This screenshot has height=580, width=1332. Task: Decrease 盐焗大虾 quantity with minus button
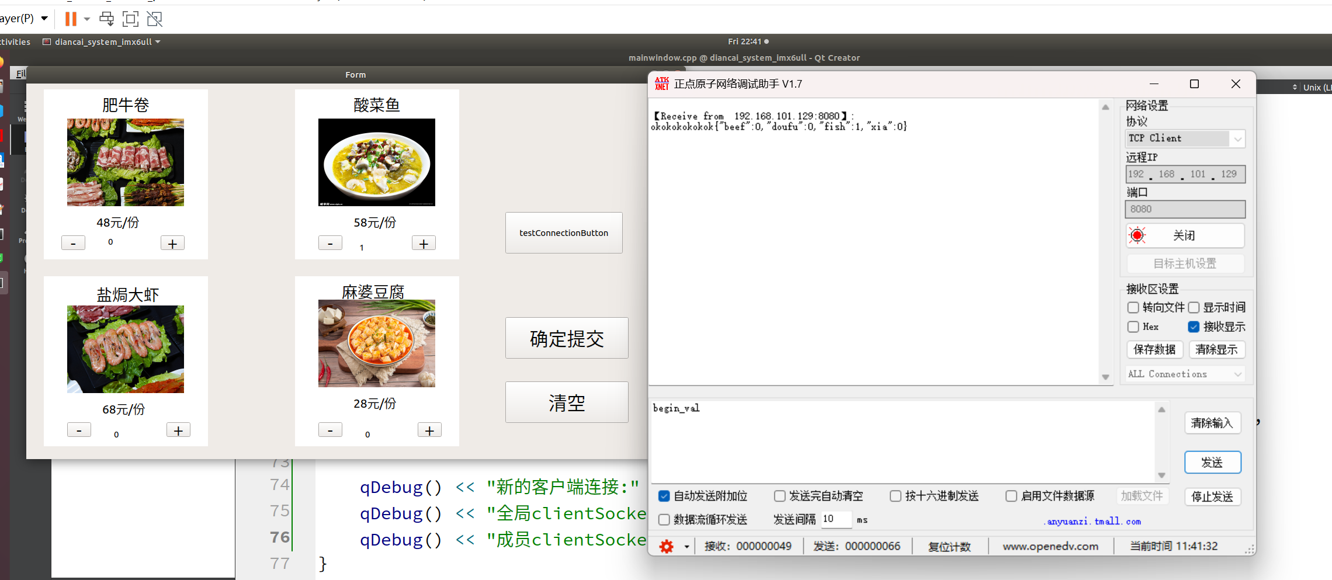[79, 430]
